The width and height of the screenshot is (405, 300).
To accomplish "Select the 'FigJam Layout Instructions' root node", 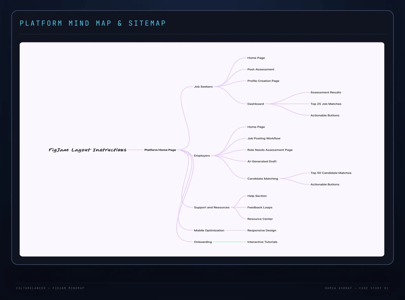I will pyautogui.click(x=88, y=150).
